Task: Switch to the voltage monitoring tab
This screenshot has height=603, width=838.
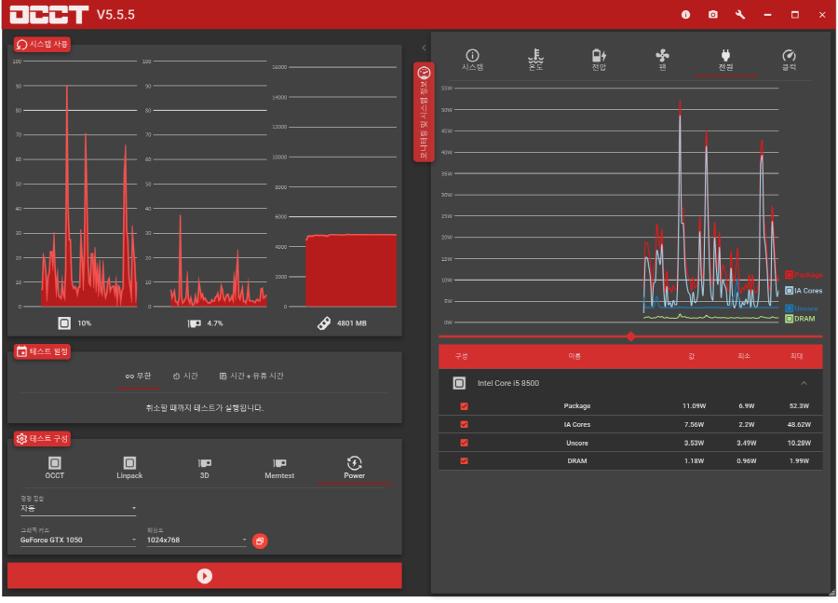Action: coord(599,60)
